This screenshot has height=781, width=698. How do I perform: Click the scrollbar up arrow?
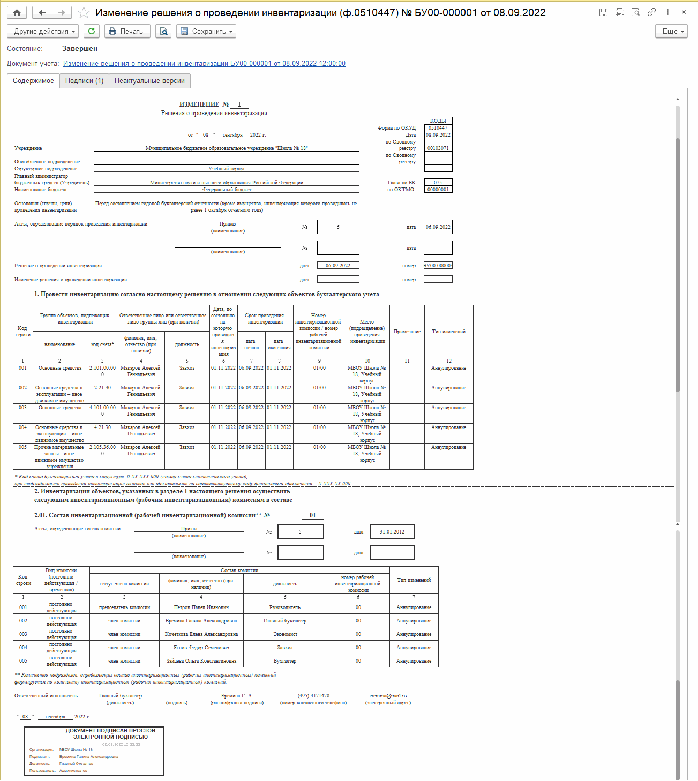pyautogui.click(x=678, y=99)
